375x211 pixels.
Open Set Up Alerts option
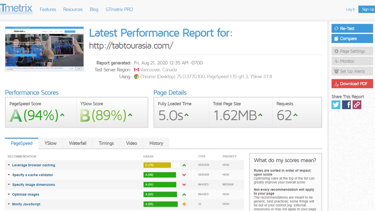click(x=352, y=72)
